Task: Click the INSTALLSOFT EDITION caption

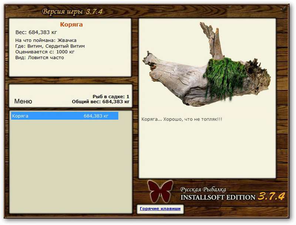Action: [x=218, y=198]
